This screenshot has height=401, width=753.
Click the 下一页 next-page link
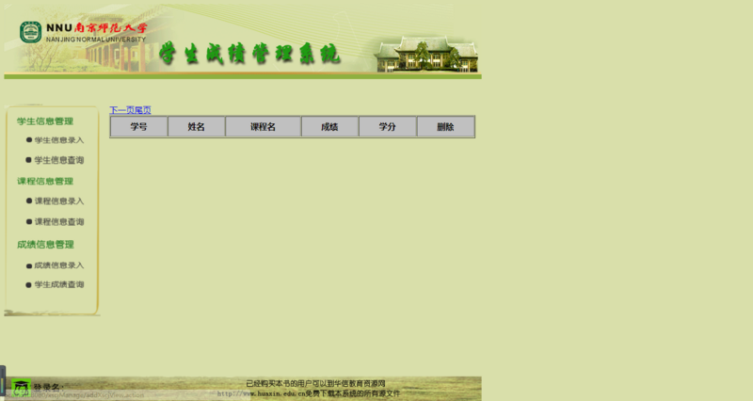121,110
